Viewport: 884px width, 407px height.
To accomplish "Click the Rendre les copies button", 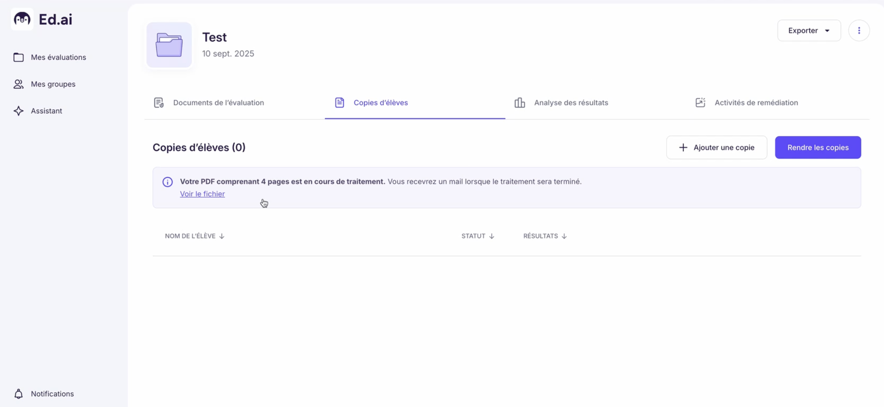I will click(818, 148).
